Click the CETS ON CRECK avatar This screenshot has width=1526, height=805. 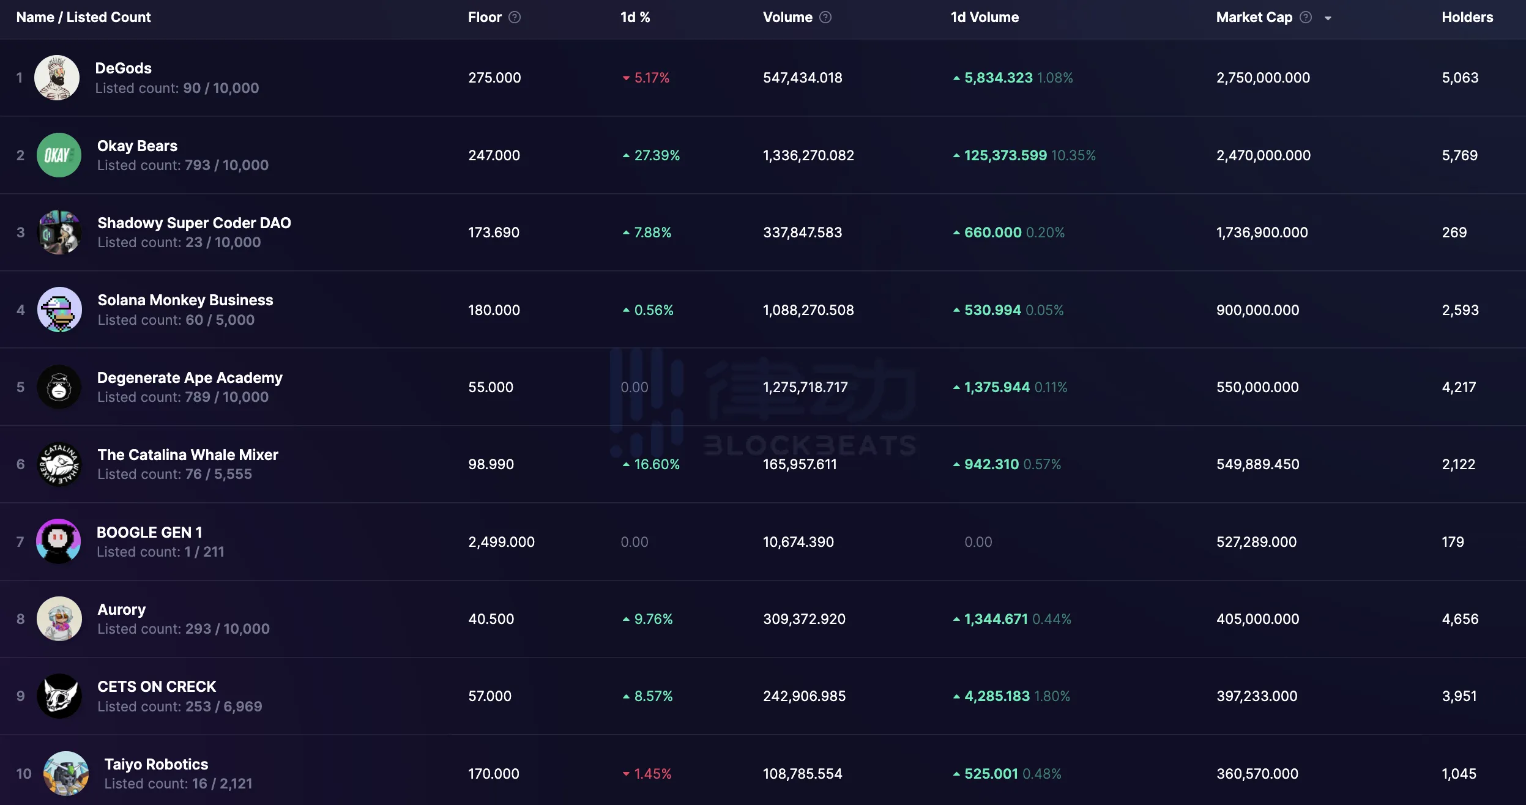click(x=59, y=696)
